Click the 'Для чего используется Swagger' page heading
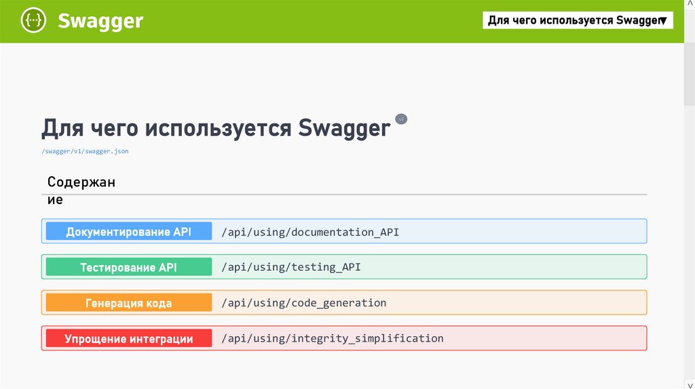Viewport: 695px width, 389px height. 216,127
